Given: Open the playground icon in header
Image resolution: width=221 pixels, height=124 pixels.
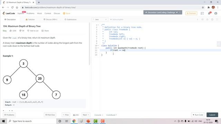Looking at the screenshot, I should [x=202, y=13].
